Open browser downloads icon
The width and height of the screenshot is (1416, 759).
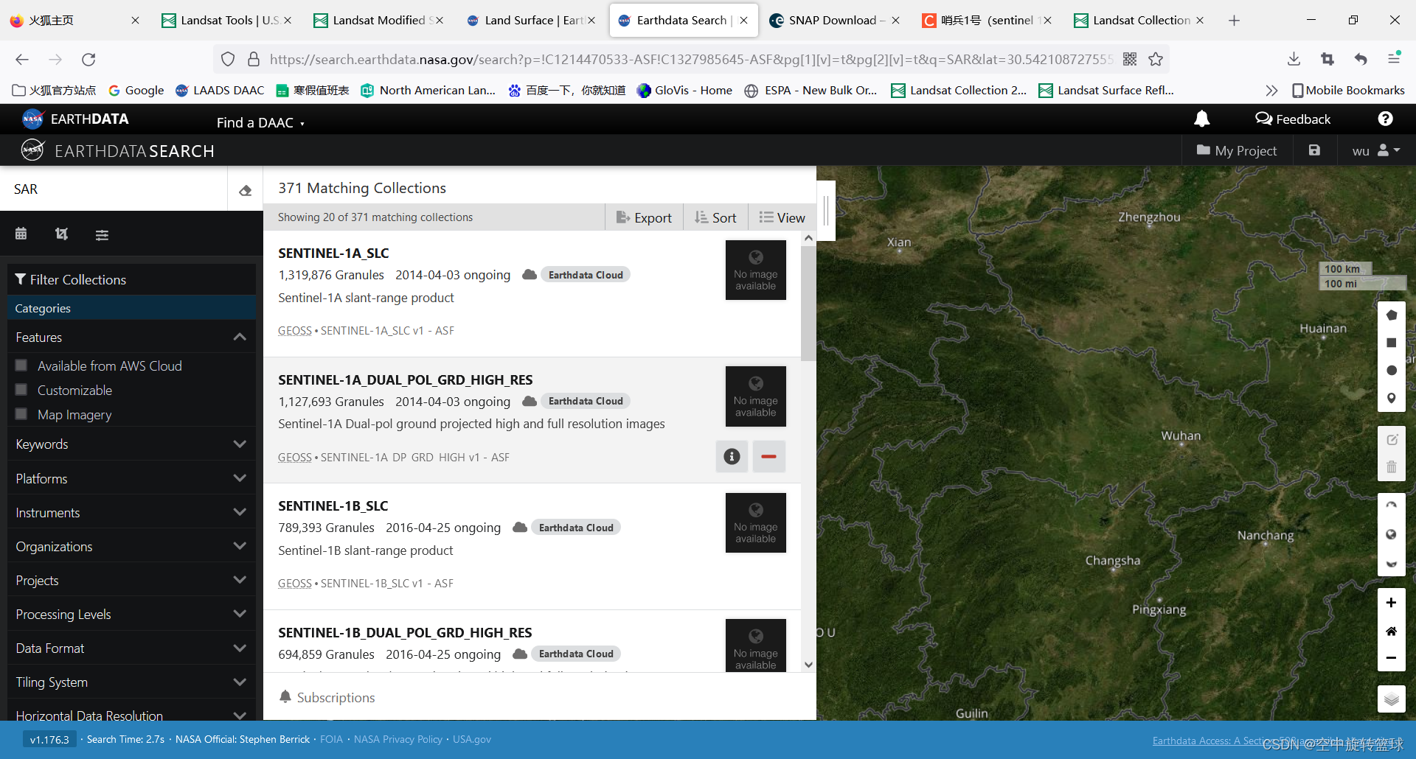[1294, 60]
